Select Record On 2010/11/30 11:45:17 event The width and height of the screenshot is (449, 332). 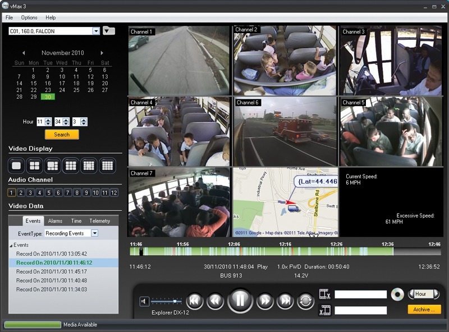pyautogui.click(x=52, y=271)
